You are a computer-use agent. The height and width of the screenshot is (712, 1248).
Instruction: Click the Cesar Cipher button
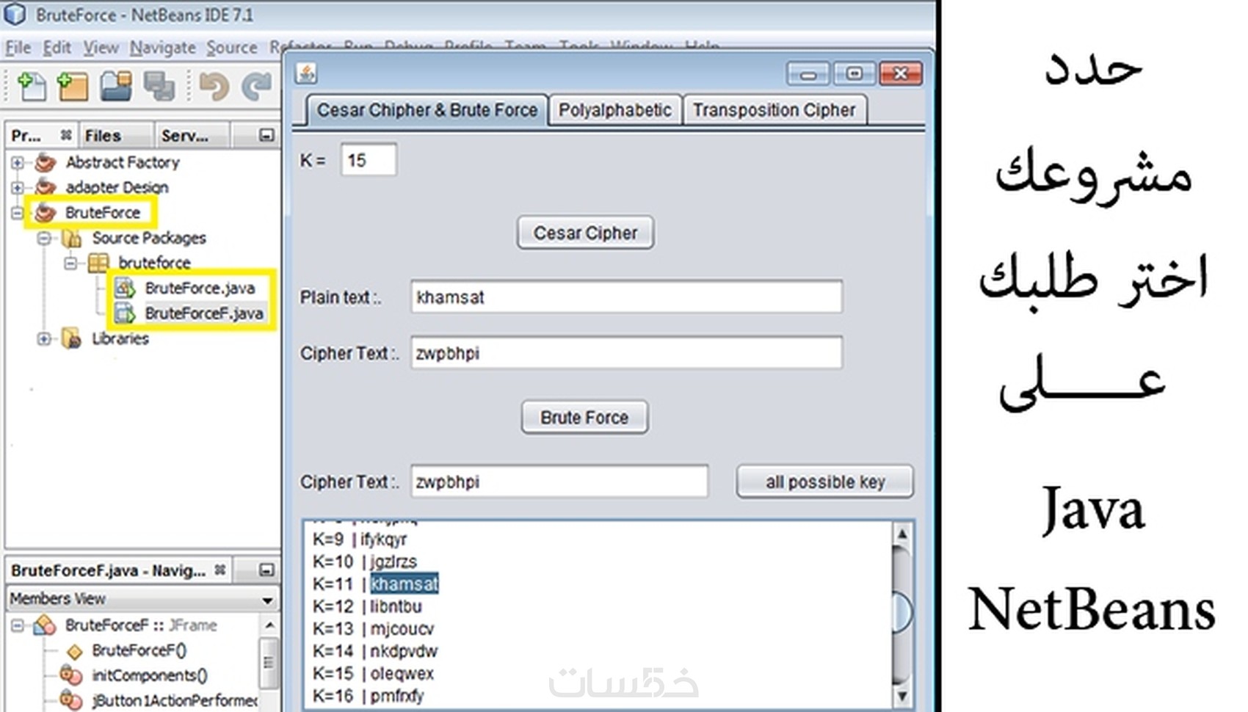tap(585, 233)
